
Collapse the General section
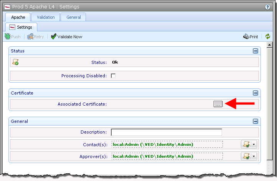255,121
